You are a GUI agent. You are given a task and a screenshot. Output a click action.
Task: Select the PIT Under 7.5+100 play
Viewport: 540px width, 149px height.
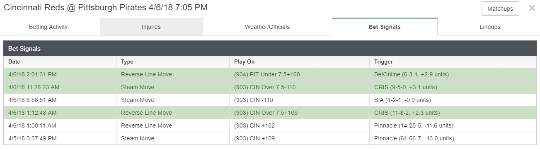coord(267,75)
